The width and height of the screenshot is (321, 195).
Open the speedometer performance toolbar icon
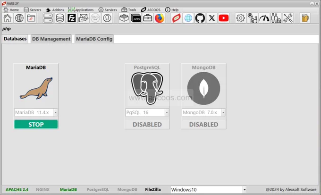(264, 18)
